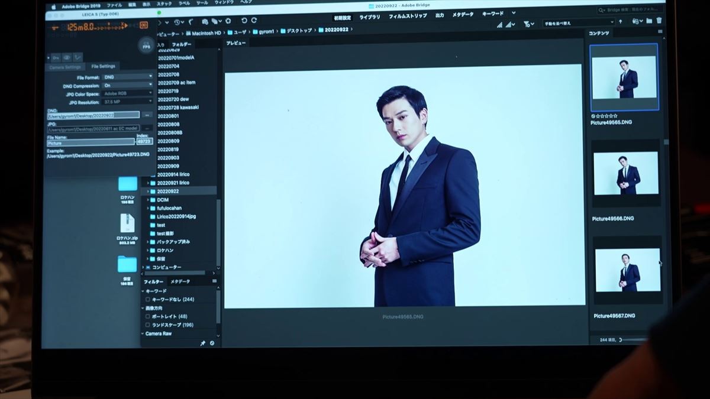This screenshot has height=399, width=710.
Task: Expand the DCIM folder arrow
Action: click(147, 200)
